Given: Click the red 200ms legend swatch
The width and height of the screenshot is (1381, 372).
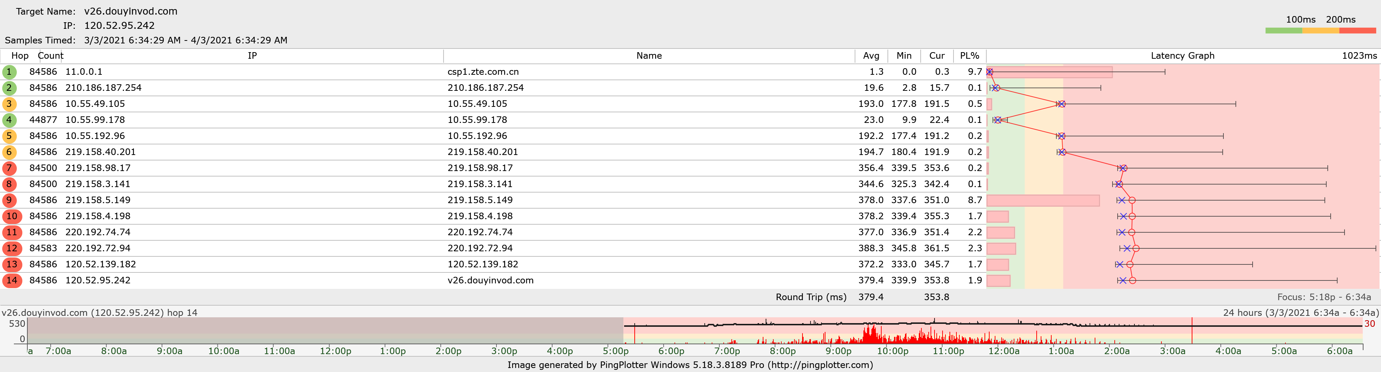Looking at the screenshot, I should (x=1357, y=31).
